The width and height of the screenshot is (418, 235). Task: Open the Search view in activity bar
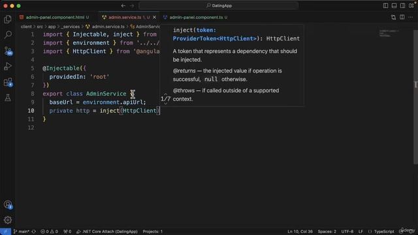tap(8, 35)
